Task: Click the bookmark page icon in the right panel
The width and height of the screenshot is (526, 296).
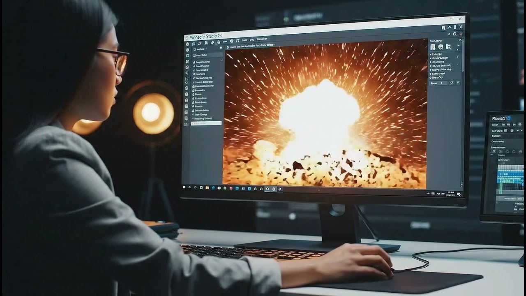Action: pyautogui.click(x=448, y=47)
